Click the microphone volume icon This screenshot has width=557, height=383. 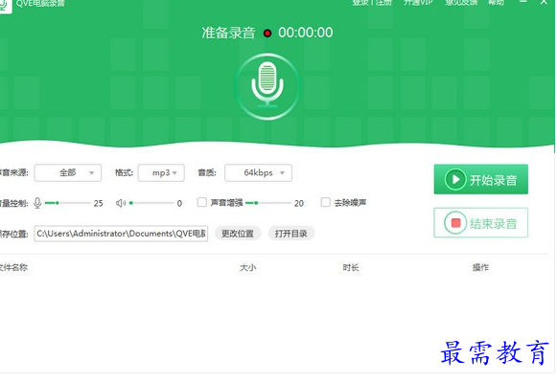(37, 203)
